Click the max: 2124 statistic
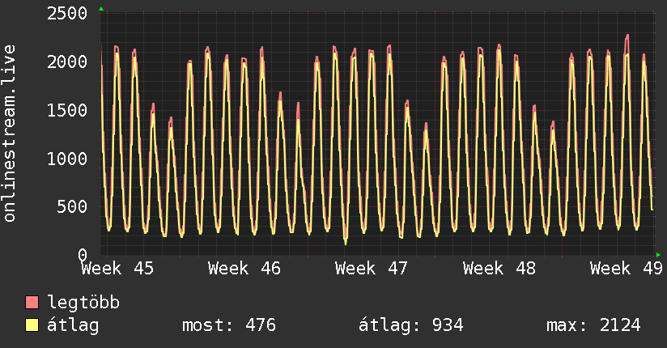Image resolution: width=667 pixels, height=348 pixels. click(x=593, y=325)
